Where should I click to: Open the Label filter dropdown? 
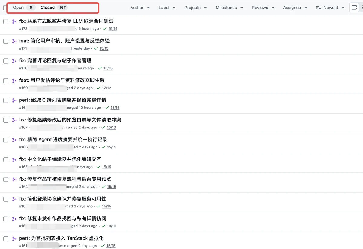coord(167,8)
